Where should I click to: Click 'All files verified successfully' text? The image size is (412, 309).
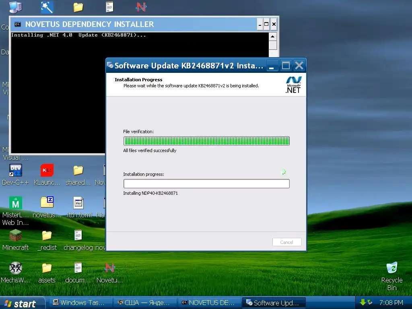pyautogui.click(x=150, y=150)
